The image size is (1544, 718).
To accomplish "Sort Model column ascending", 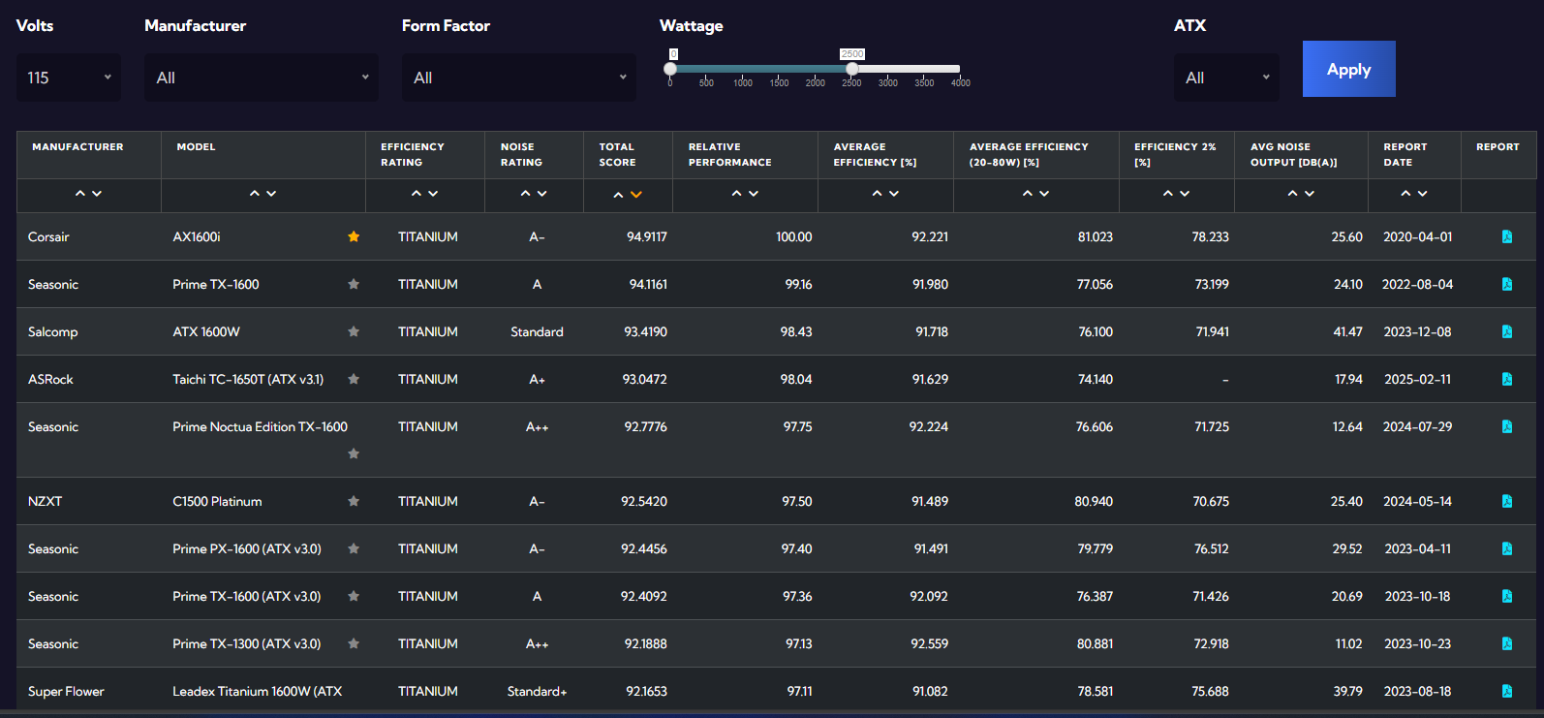I will [255, 194].
